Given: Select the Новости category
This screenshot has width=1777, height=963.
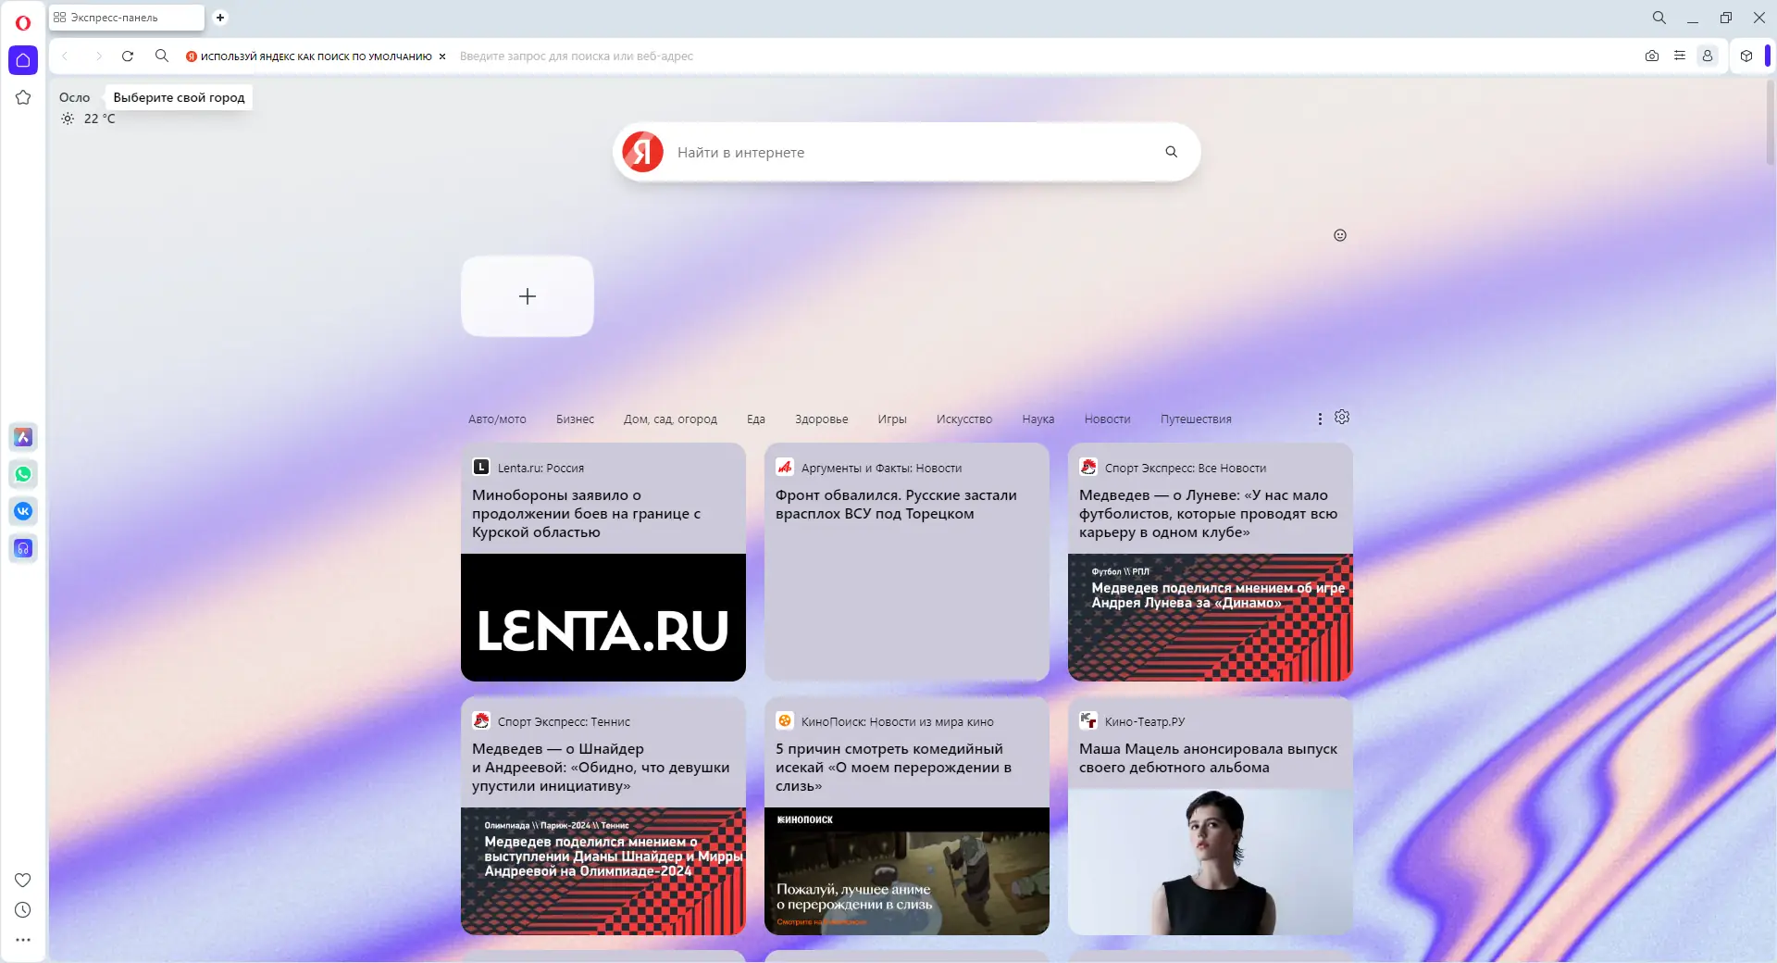Looking at the screenshot, I should pyautogui.click(x=1108, y=419).
